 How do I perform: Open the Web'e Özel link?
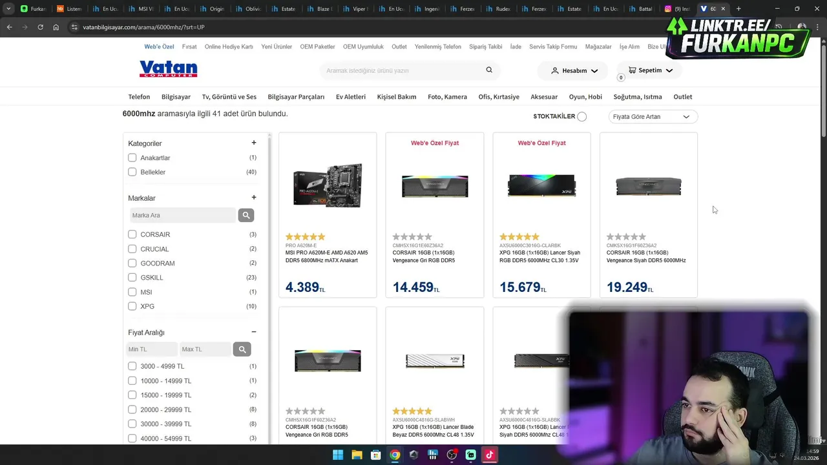159,47
